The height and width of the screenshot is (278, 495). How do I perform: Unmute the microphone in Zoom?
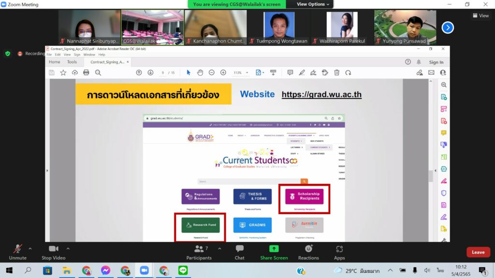[18, 252]
